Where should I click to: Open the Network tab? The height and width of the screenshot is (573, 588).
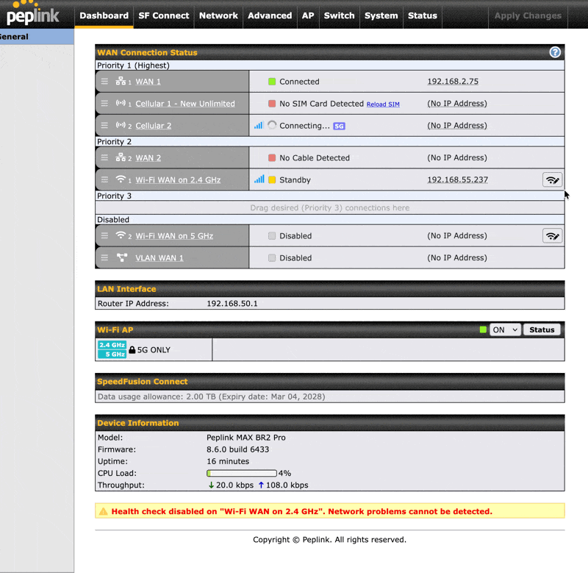coord(218,15)
